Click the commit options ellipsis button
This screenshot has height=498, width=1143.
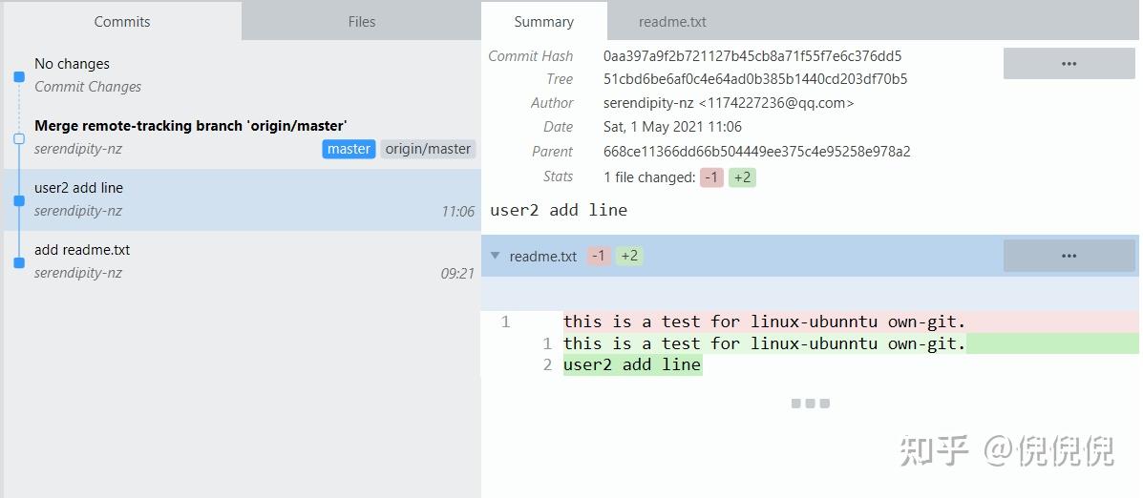point(1069,64)
